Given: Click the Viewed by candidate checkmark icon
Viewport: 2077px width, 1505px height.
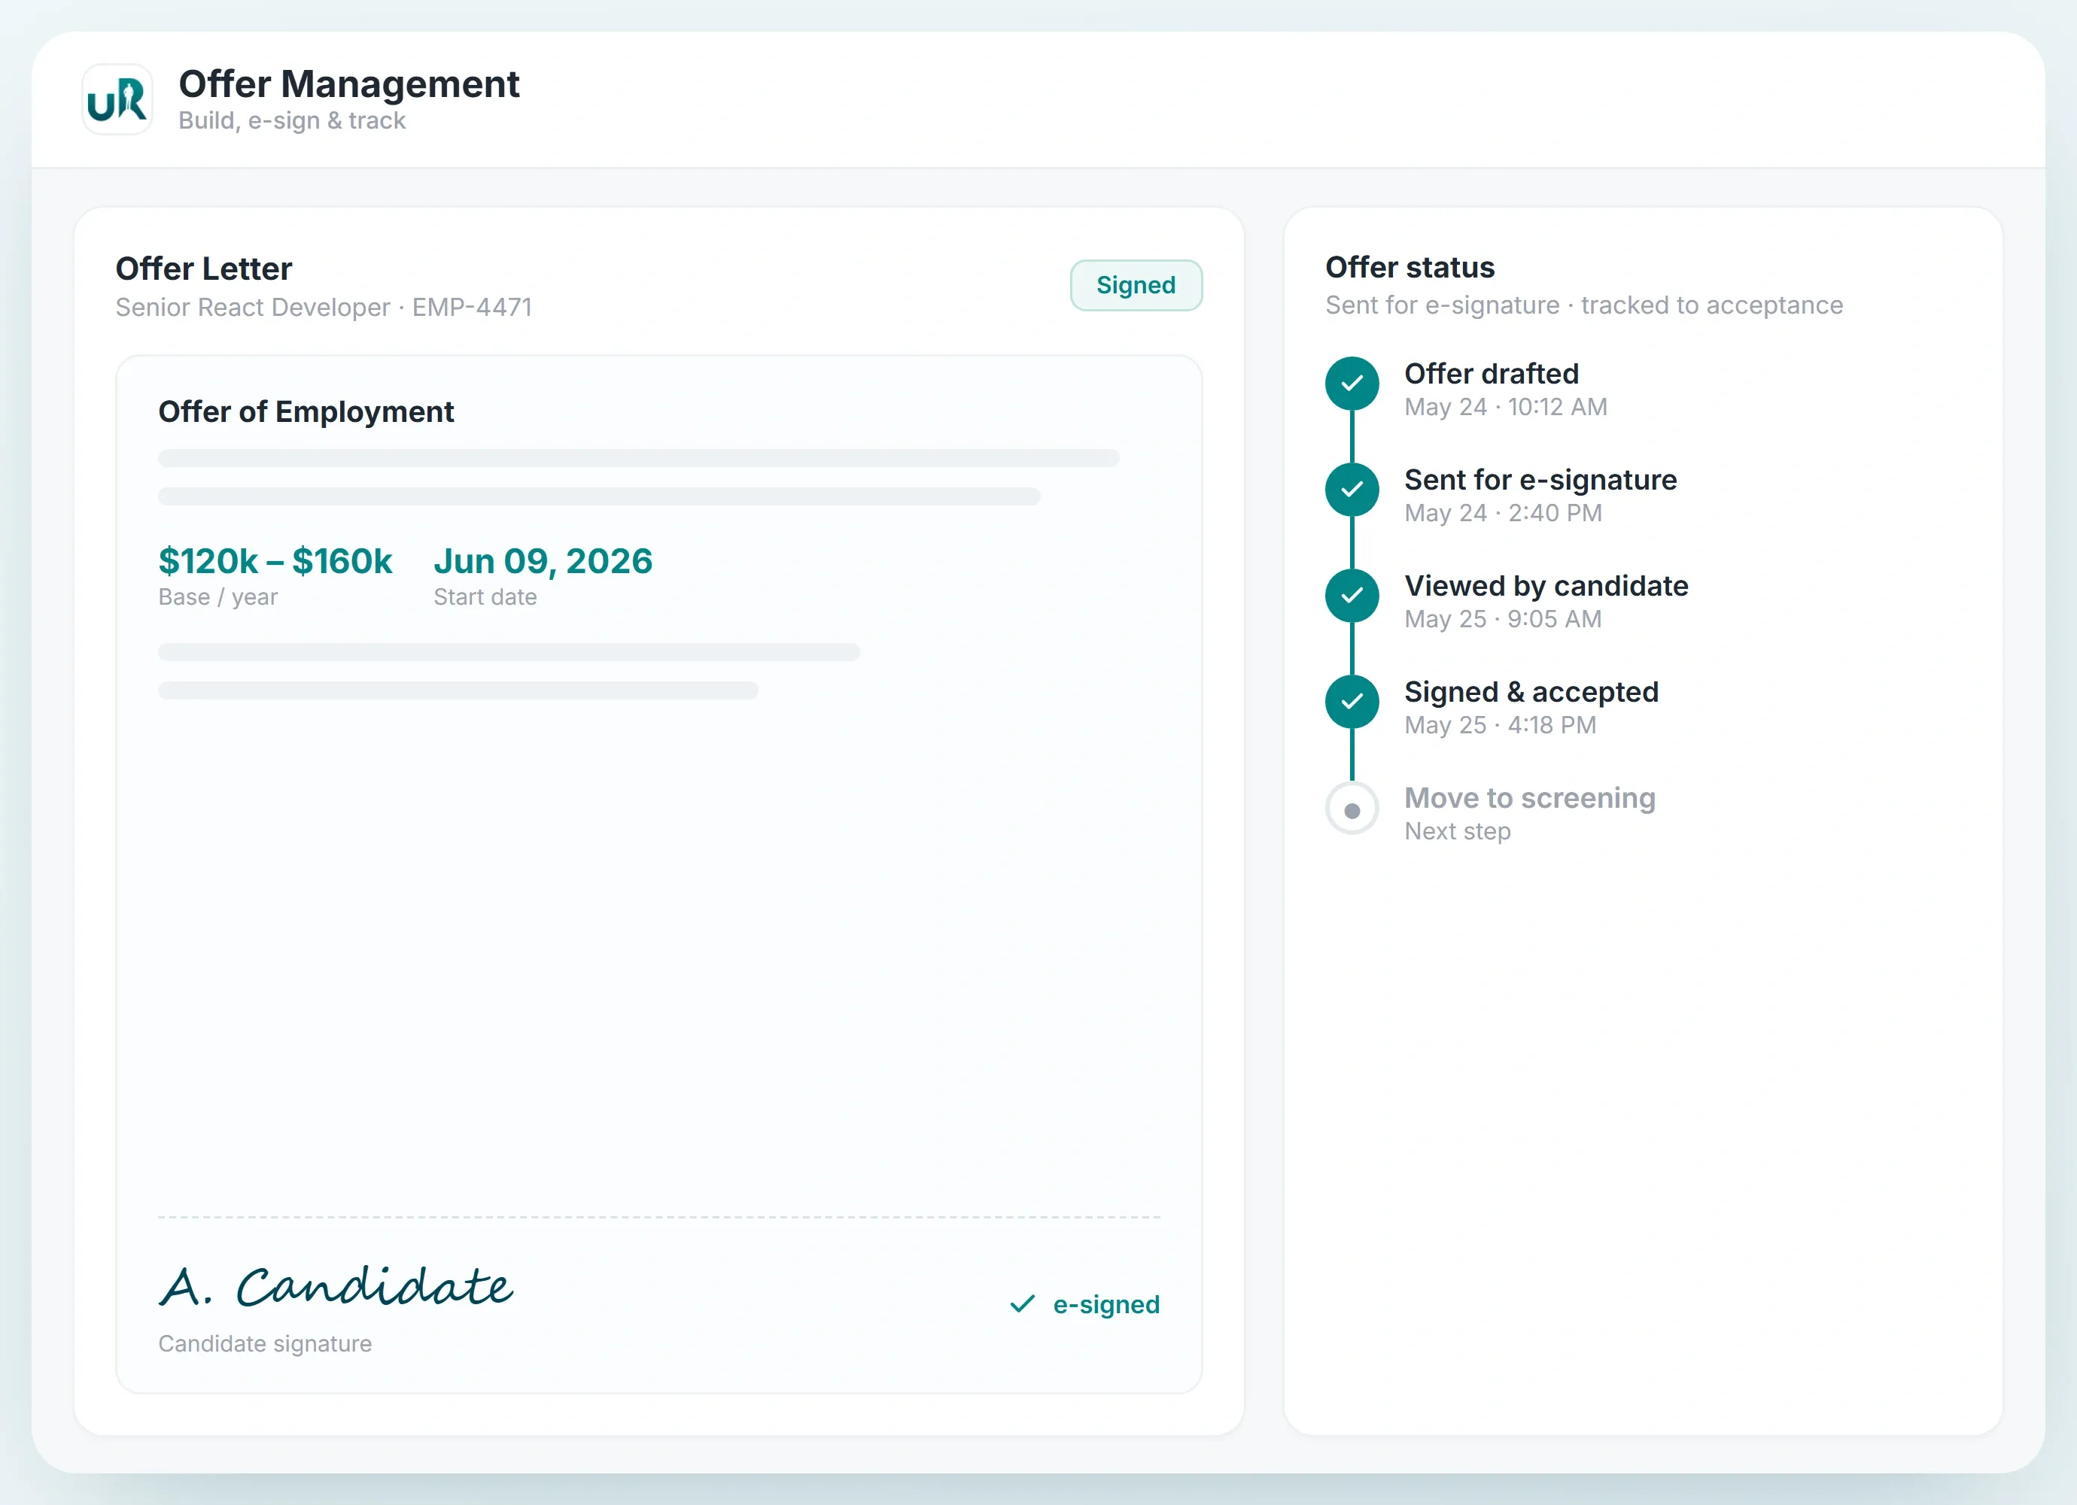Looking at the screenshot, I should tap(1352, 596).
